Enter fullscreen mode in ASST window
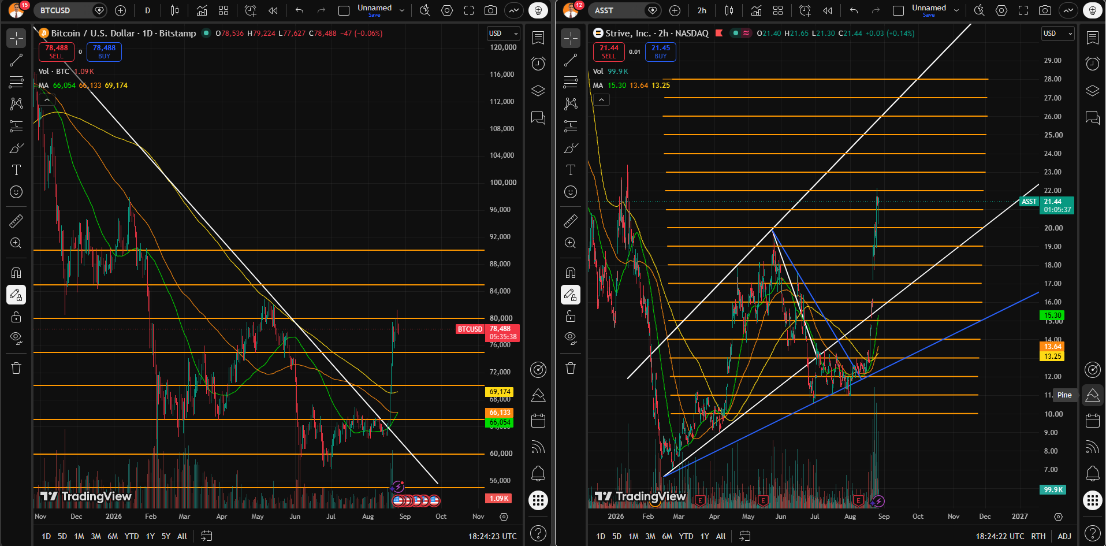The height and width of the screenshot is (546, 1106). (x=1023, y=10)
